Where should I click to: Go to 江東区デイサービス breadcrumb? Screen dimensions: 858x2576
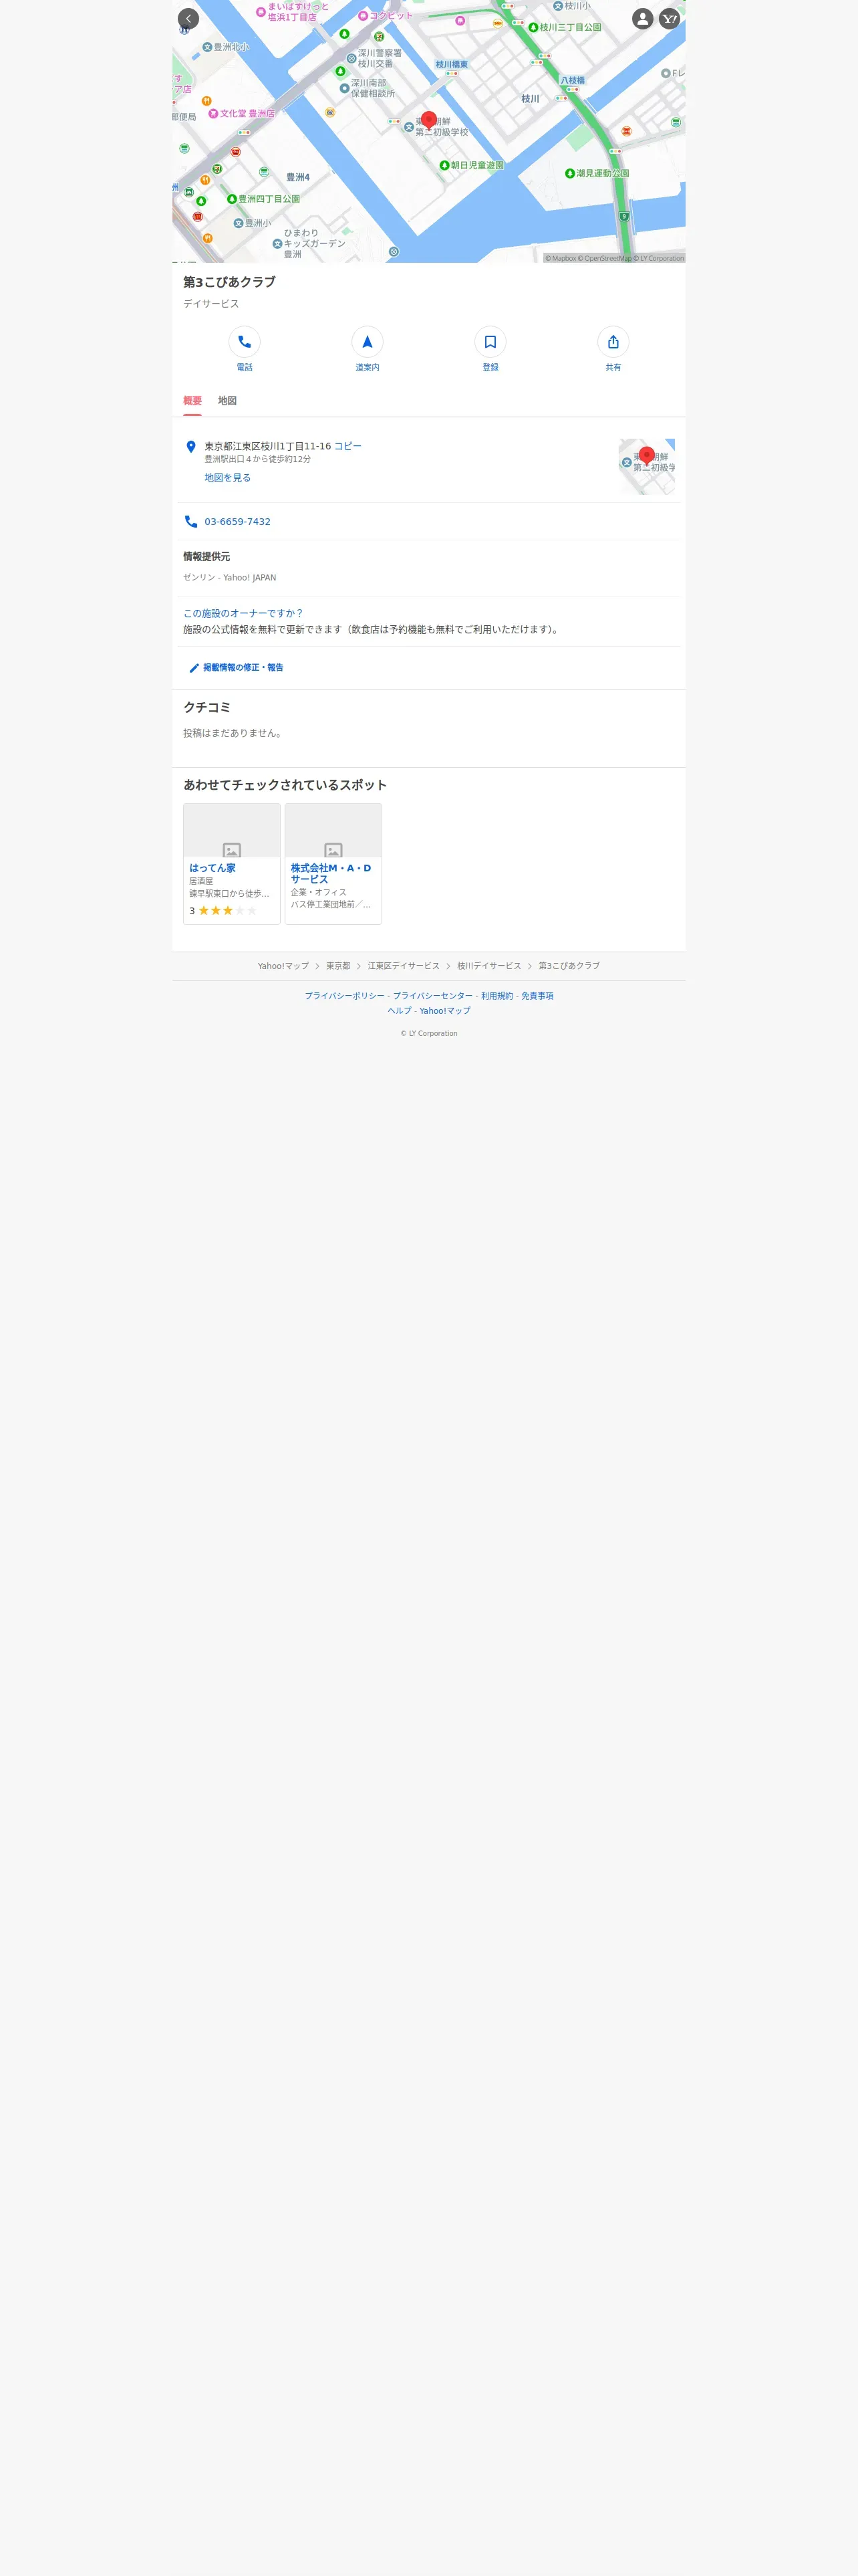[x=404, y=966]
